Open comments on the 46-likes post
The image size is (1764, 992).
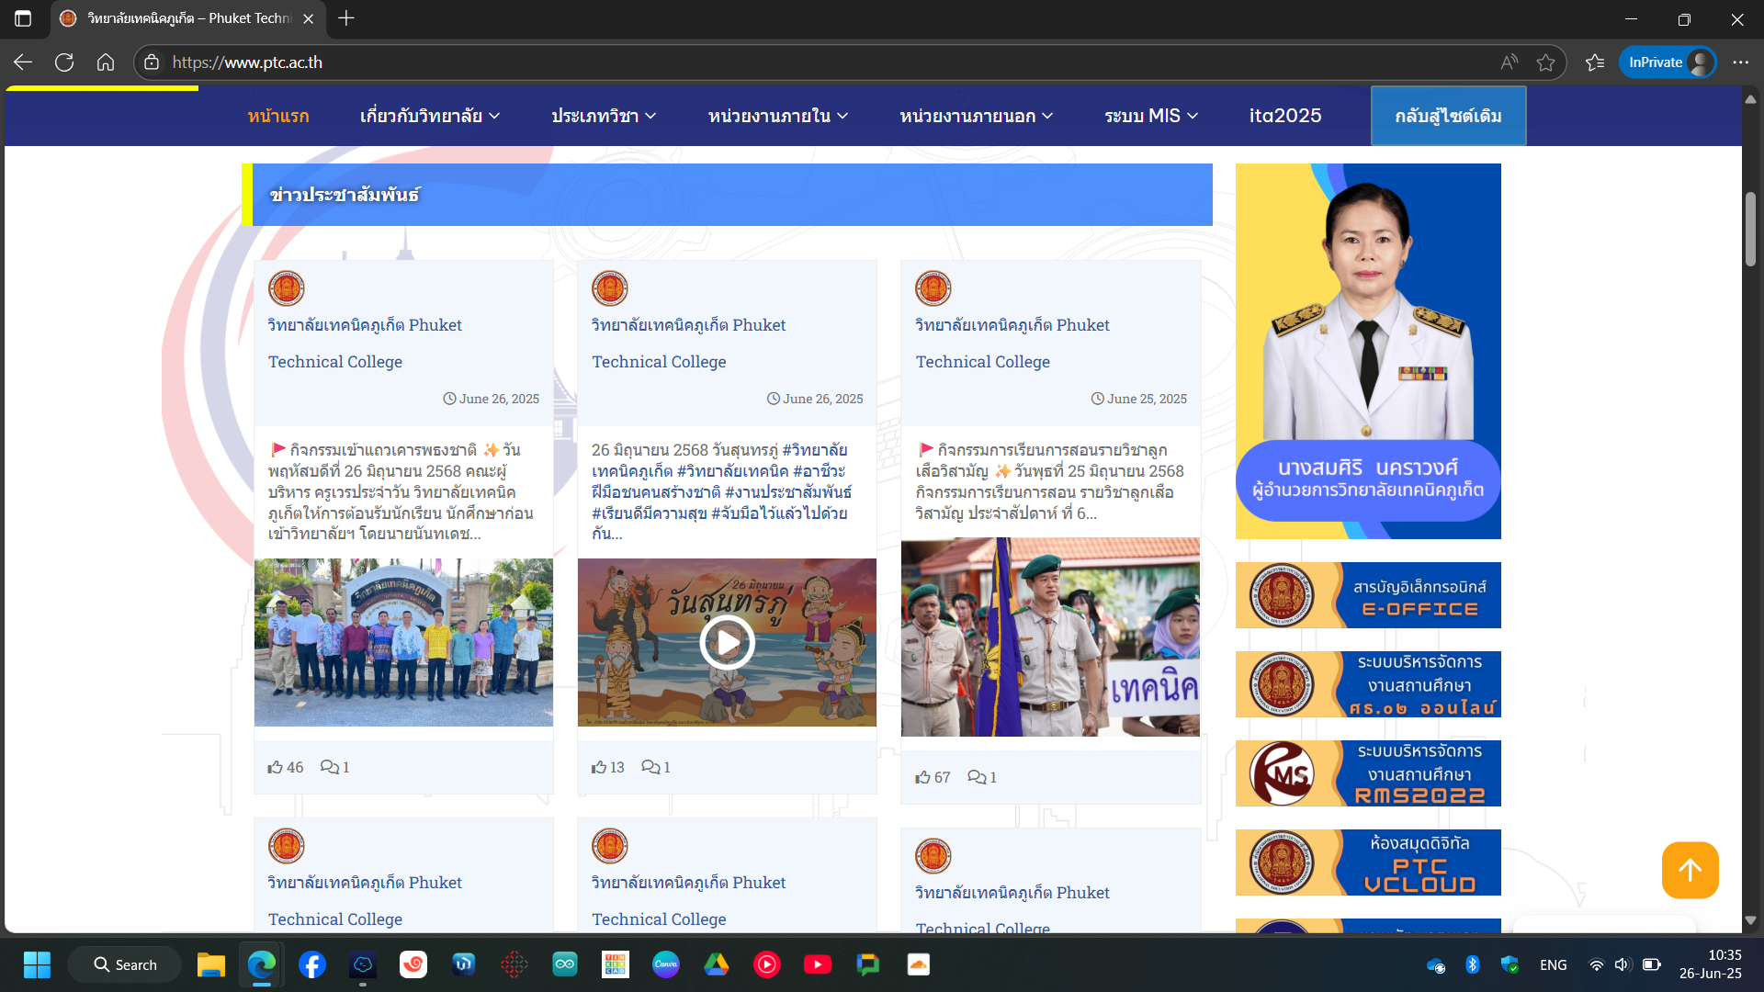pyautogui.click(x=334, y=767)
